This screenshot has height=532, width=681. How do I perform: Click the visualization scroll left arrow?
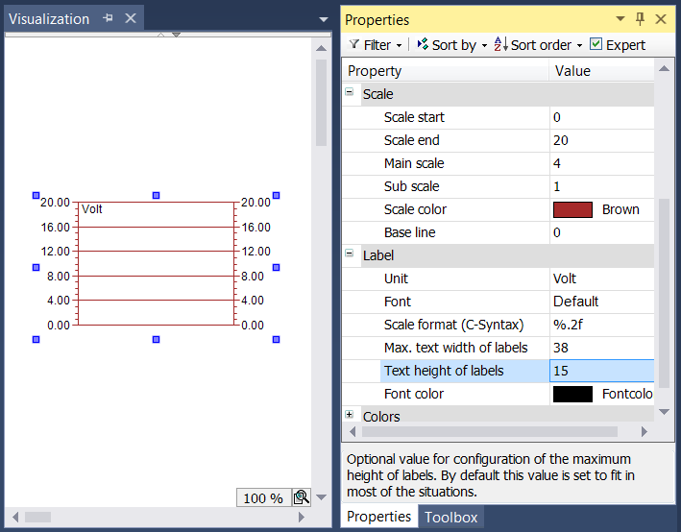point(15,517)
